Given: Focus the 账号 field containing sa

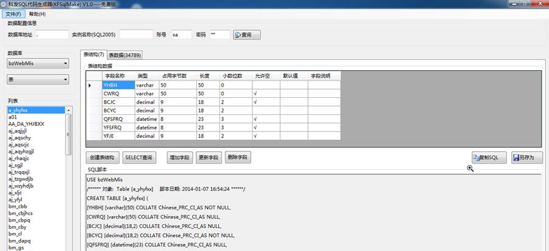Looking at the screenshot, I should [x=181, y=35].
